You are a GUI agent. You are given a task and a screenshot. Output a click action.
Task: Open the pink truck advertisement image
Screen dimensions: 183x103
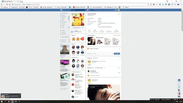pyautogui.click(x=65, y=62)
